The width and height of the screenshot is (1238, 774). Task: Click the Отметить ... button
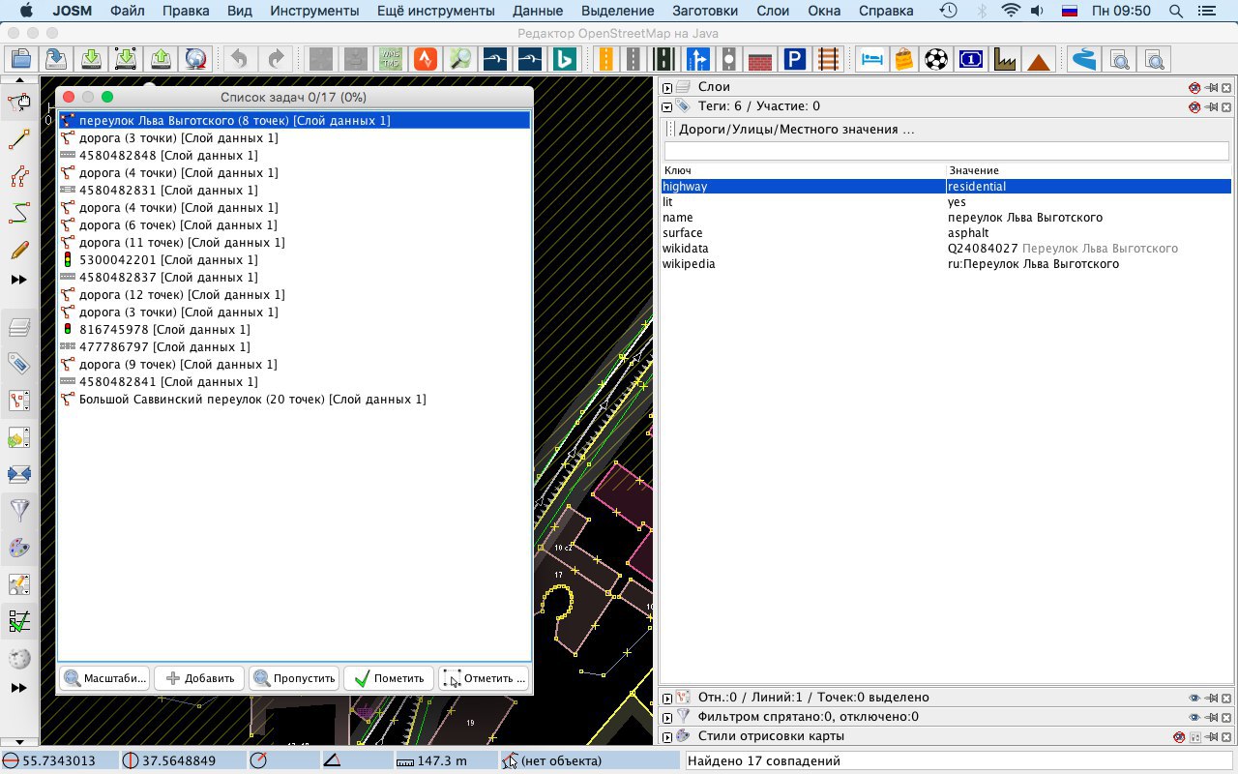click(x=484, y=678)
